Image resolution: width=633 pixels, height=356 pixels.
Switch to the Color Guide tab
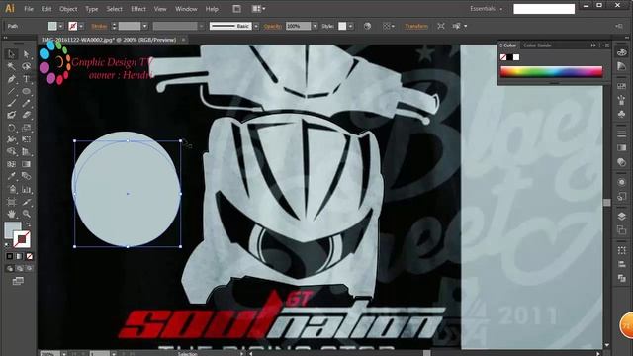pyautogui.click(x=537, y=45)
